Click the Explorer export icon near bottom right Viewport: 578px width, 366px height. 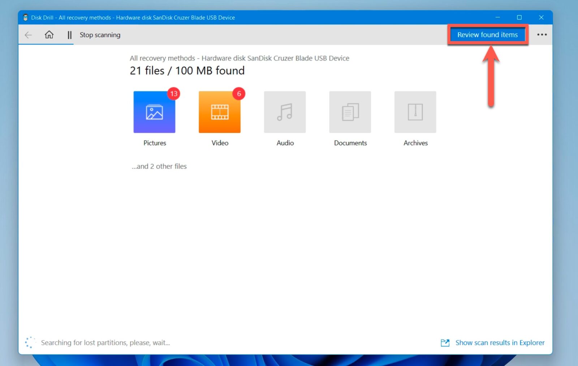click(445, 343)
